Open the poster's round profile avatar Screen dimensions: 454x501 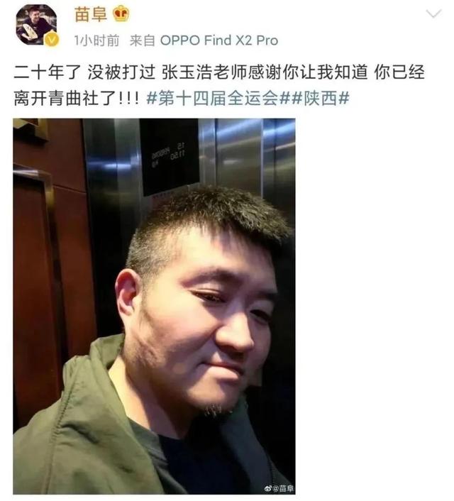(x=36, y=25)
